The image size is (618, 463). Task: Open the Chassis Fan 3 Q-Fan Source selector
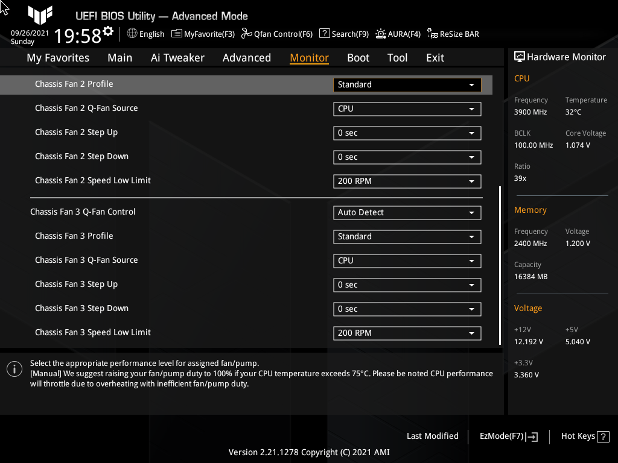pyautogui.click(x=407, y=260)
